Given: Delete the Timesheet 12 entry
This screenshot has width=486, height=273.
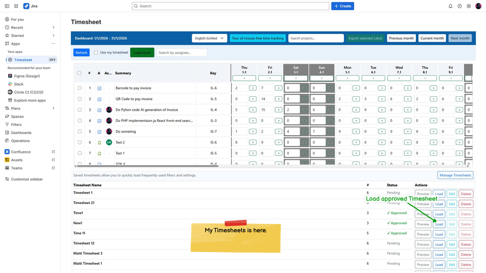Looking at the screenshot, I should pyautogui.click(x=466, y=244).
